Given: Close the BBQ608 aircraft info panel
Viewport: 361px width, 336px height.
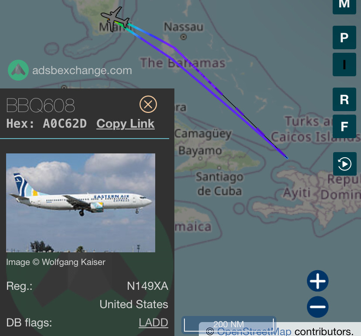Looking at the screenshot, I should (x=148, y=104).
